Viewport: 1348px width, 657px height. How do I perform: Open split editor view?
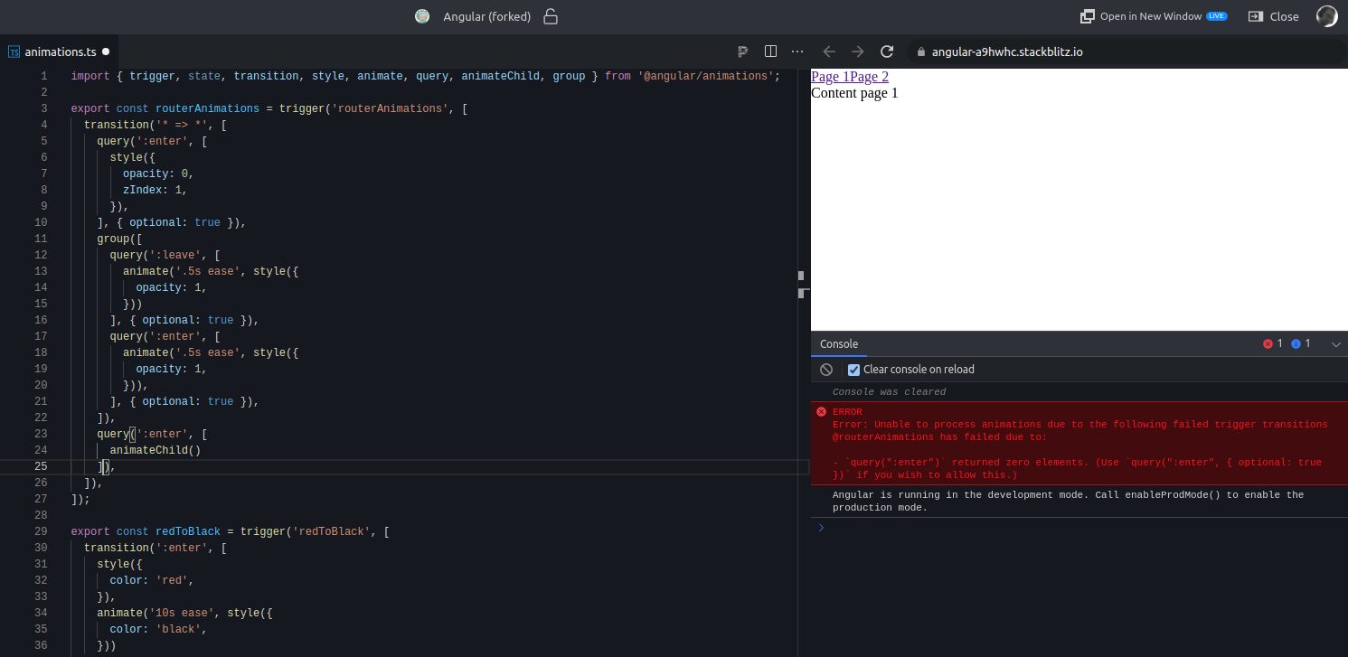769,52
